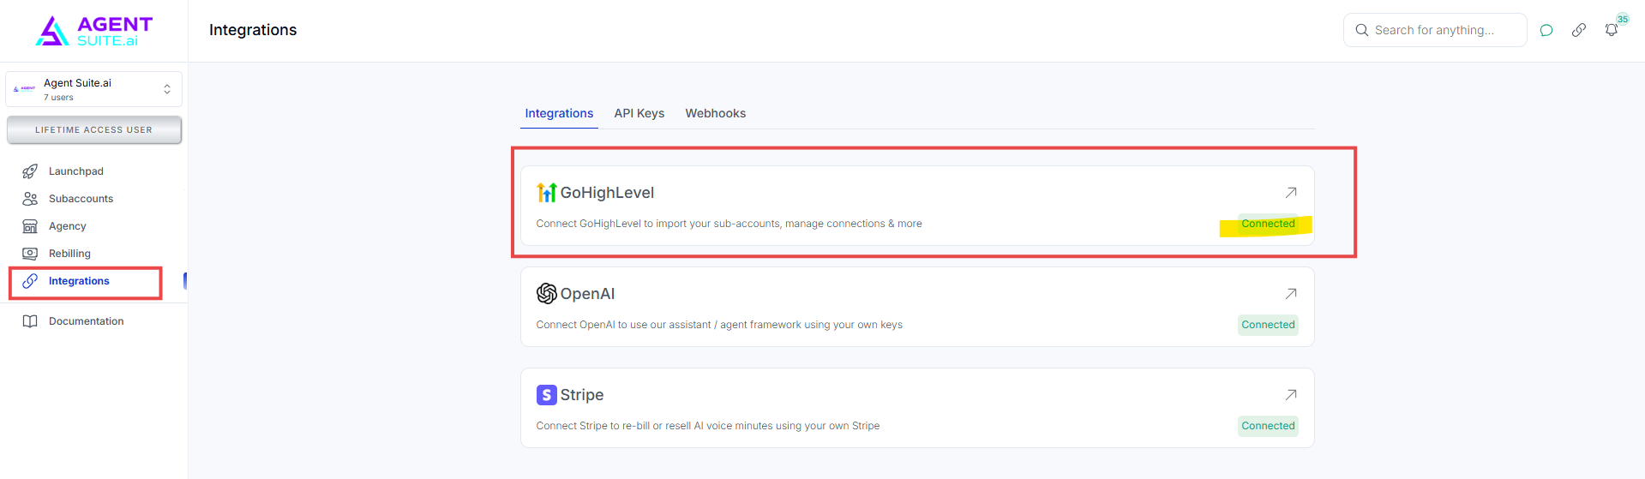This screenshot has height=479, width=1645.
Task: Click the GoHighLevel arrows logo
Action: [x=547, y=193]
